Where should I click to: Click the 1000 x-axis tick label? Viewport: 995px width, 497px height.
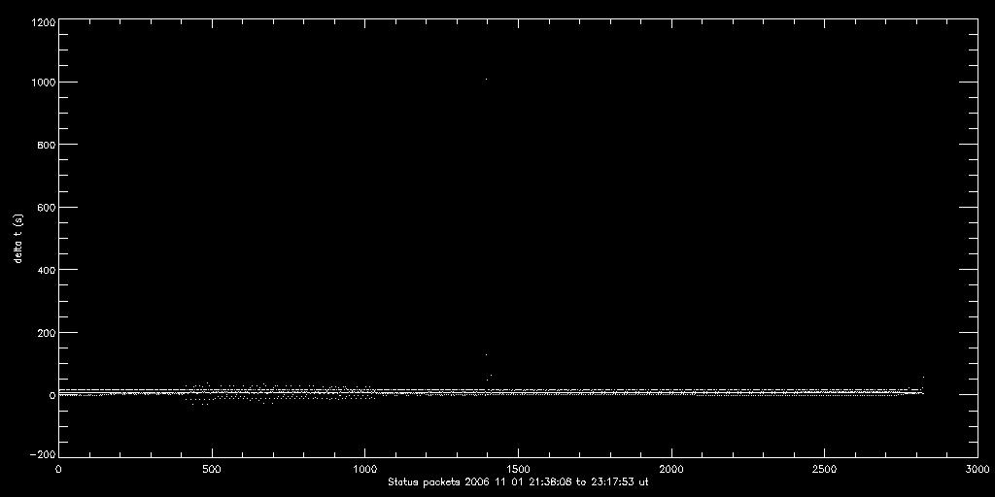pos(364,468)
